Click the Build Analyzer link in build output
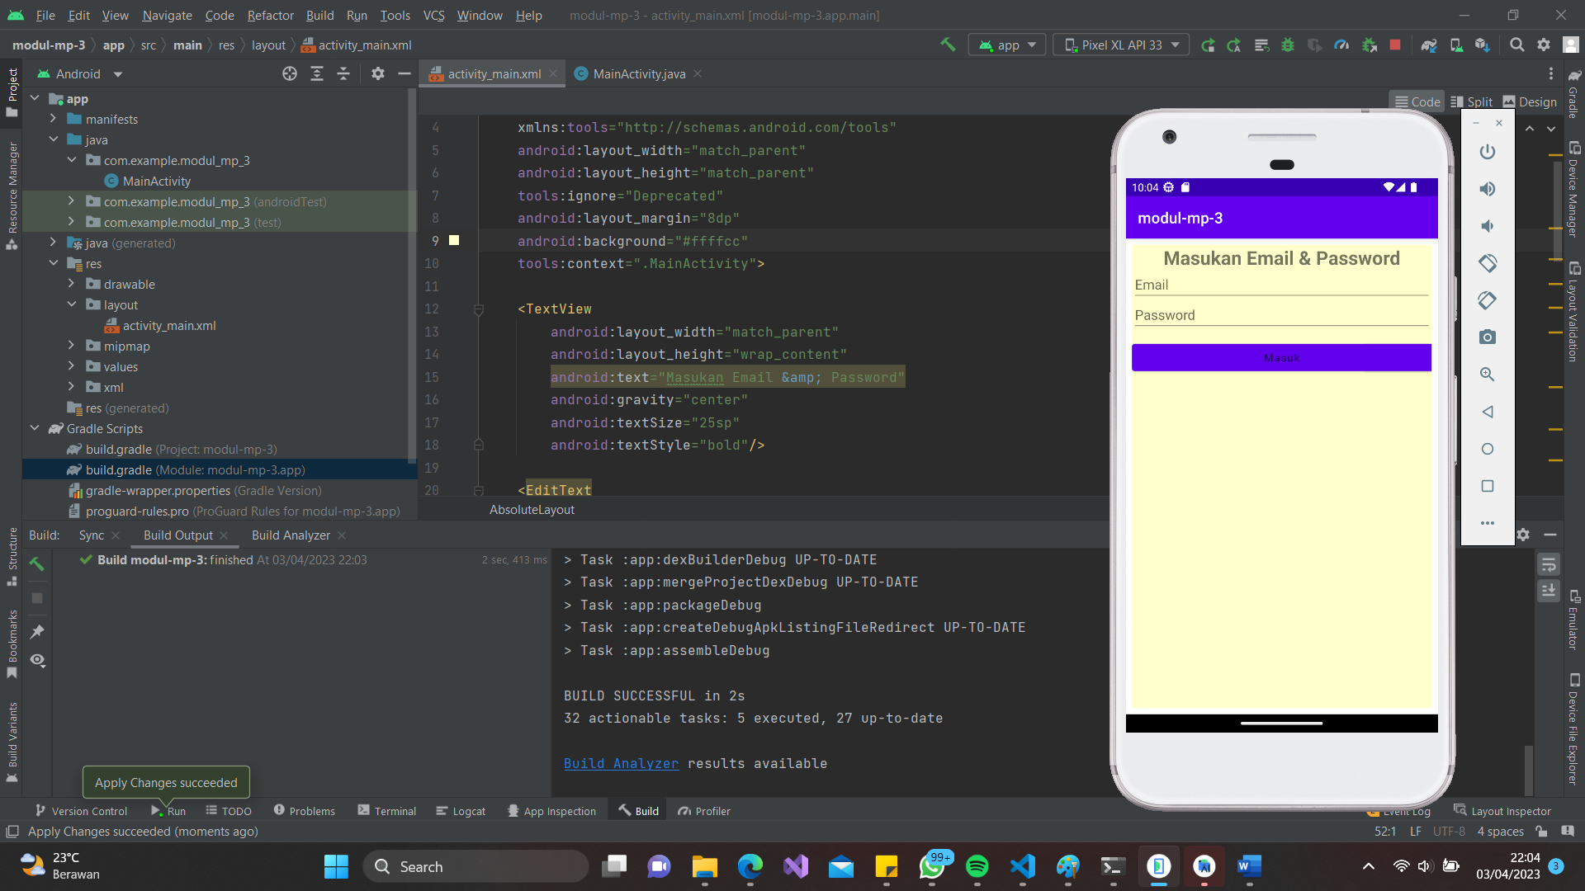The height and width of the screenshot is (891, 1585). (x=620, y=763)
